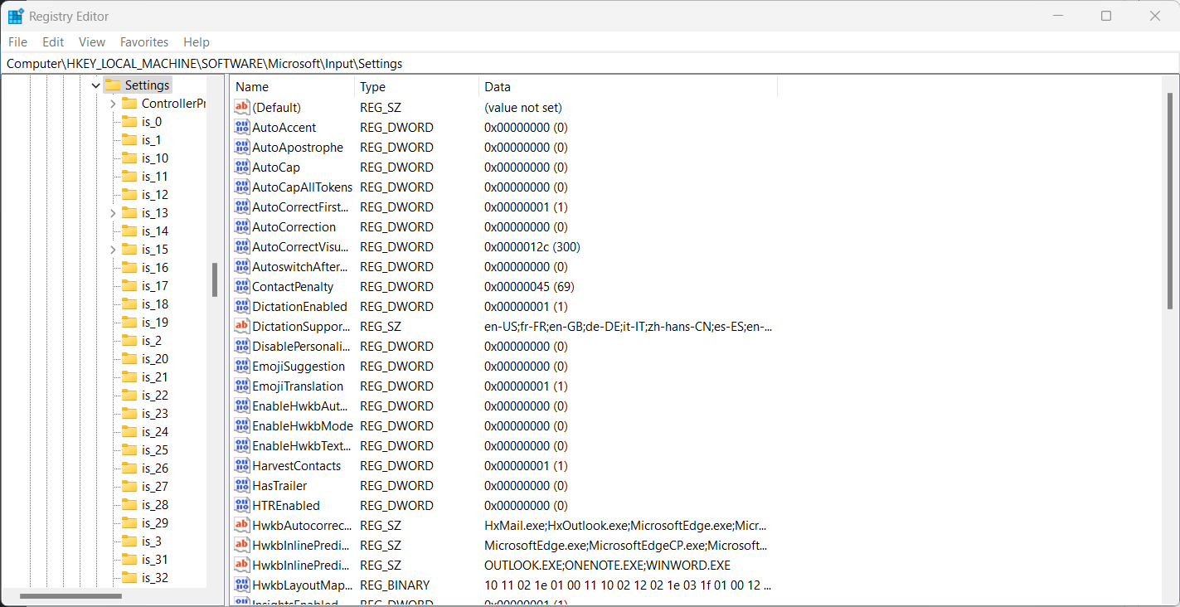1180x607 pixels.
Task: Click the tree pane vertical scrollbar thumb
Action: [x=215, y=279]
